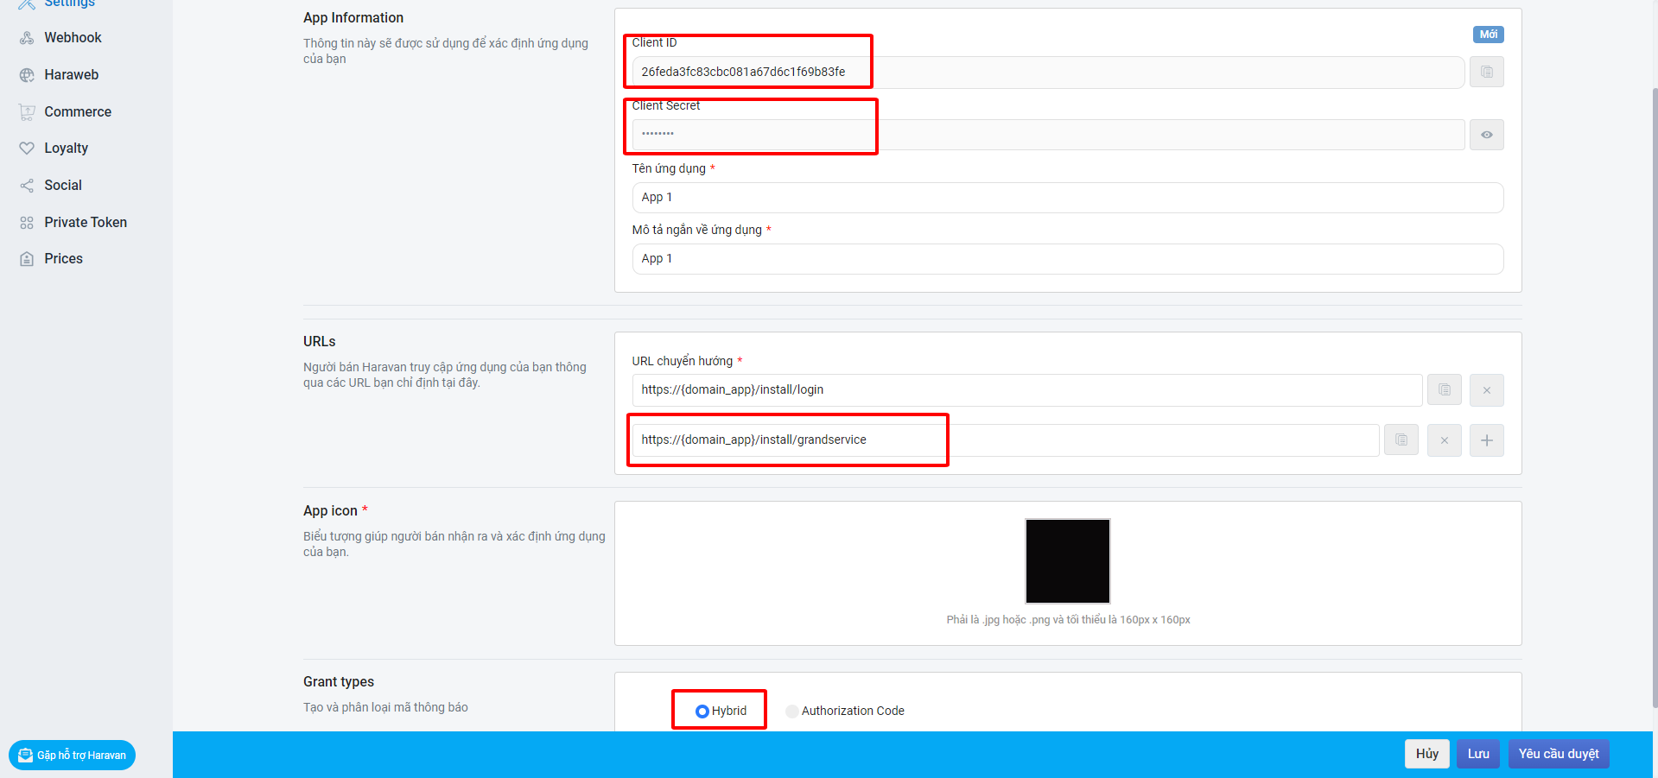Delete the install/grandservice redirect URL
1658x778 pixels.
coord(1444,440)
